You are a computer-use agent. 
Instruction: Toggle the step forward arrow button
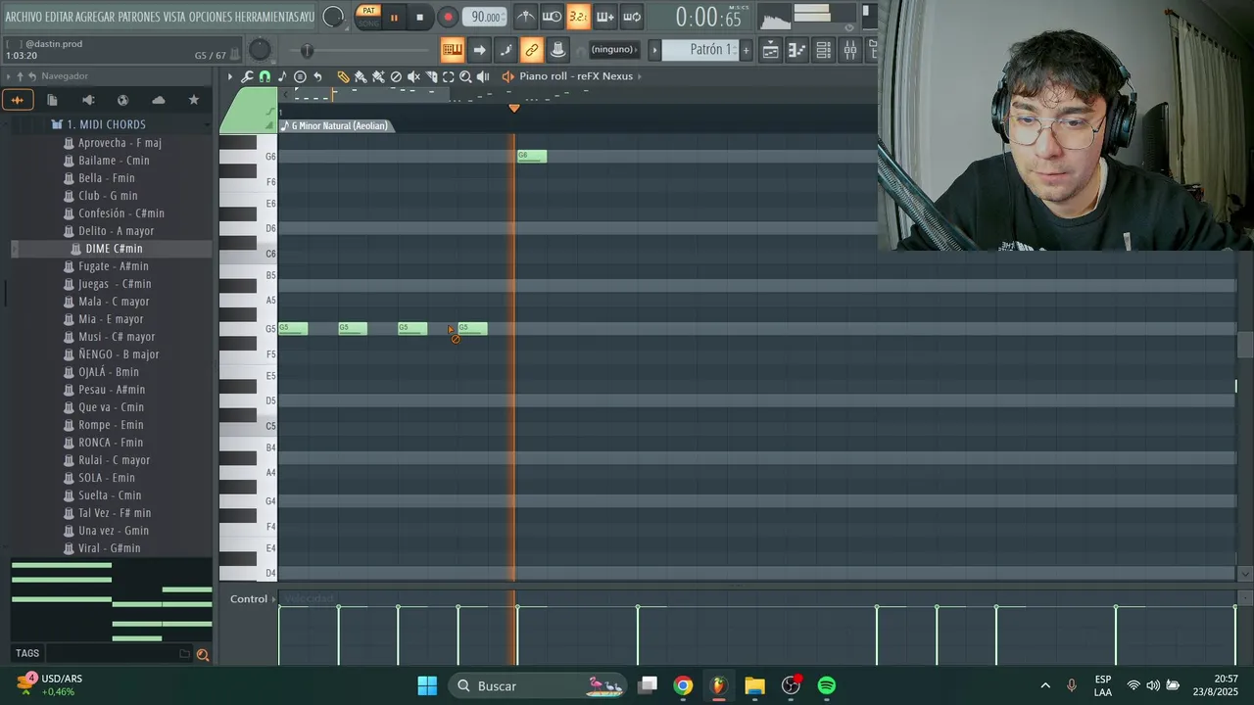pyautogui.click(x=479, y=50)
